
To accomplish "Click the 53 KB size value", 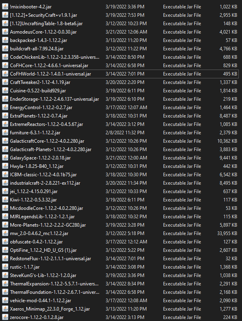I will 231,208.
